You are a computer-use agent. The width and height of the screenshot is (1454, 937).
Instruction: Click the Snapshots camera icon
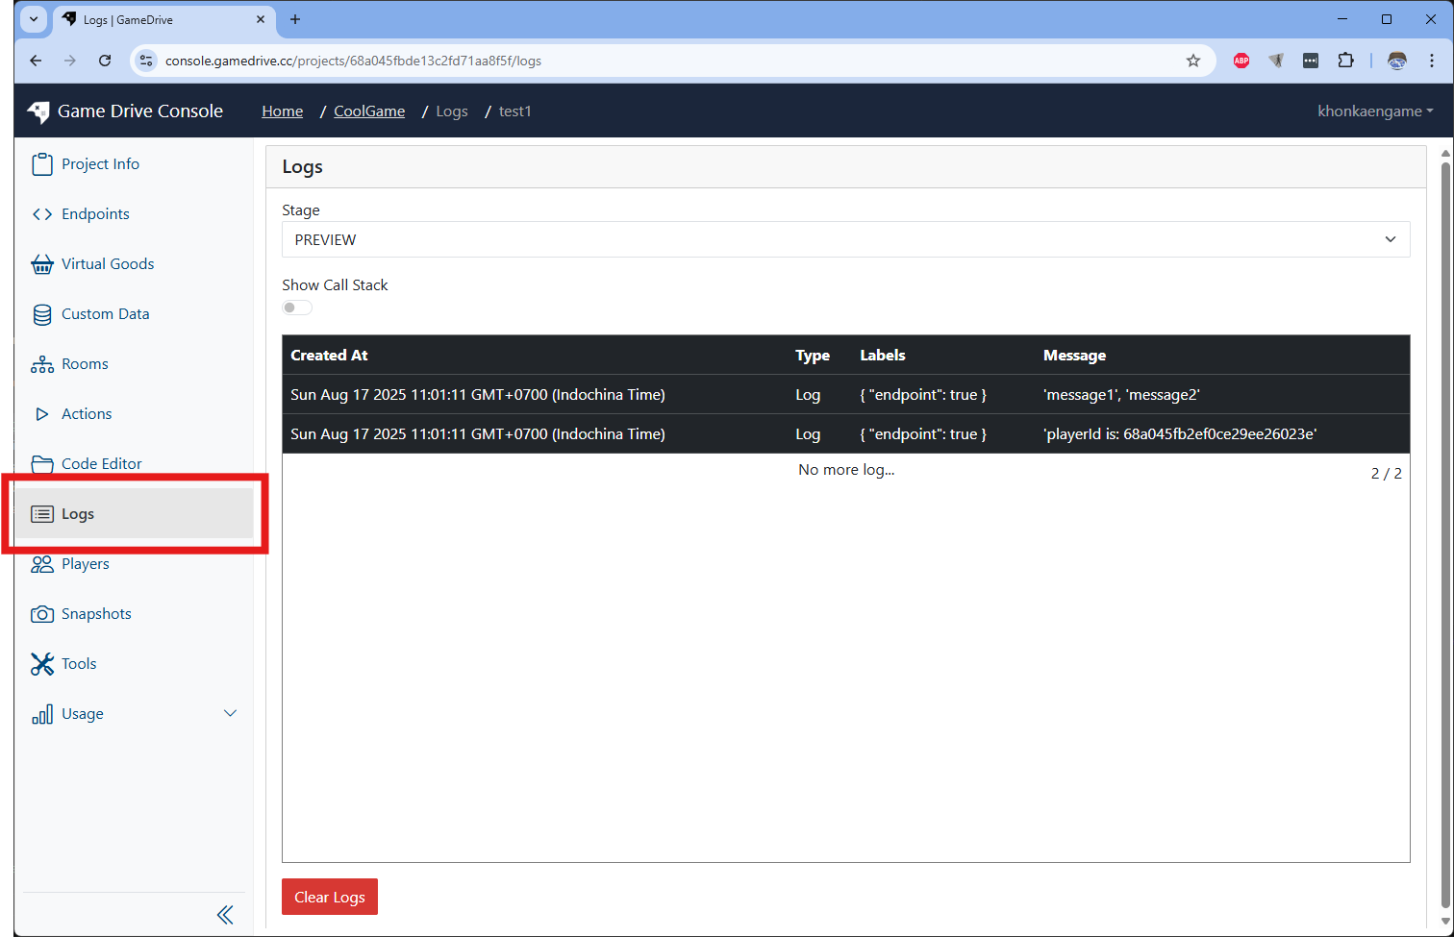pyautogui.click(x=42, y=614)
